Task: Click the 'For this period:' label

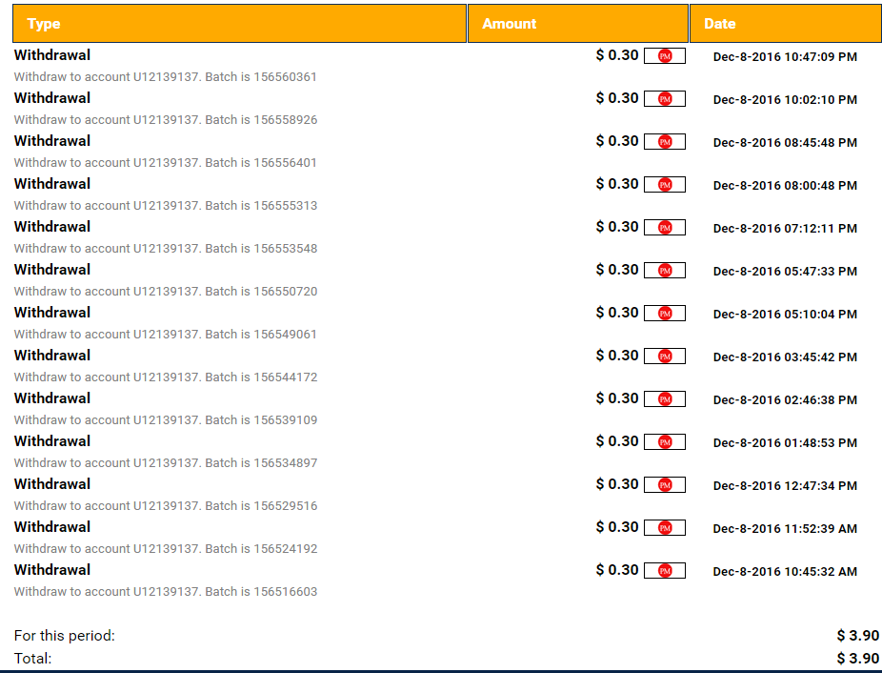Action: pyautogui.click(x=64, y=635)
